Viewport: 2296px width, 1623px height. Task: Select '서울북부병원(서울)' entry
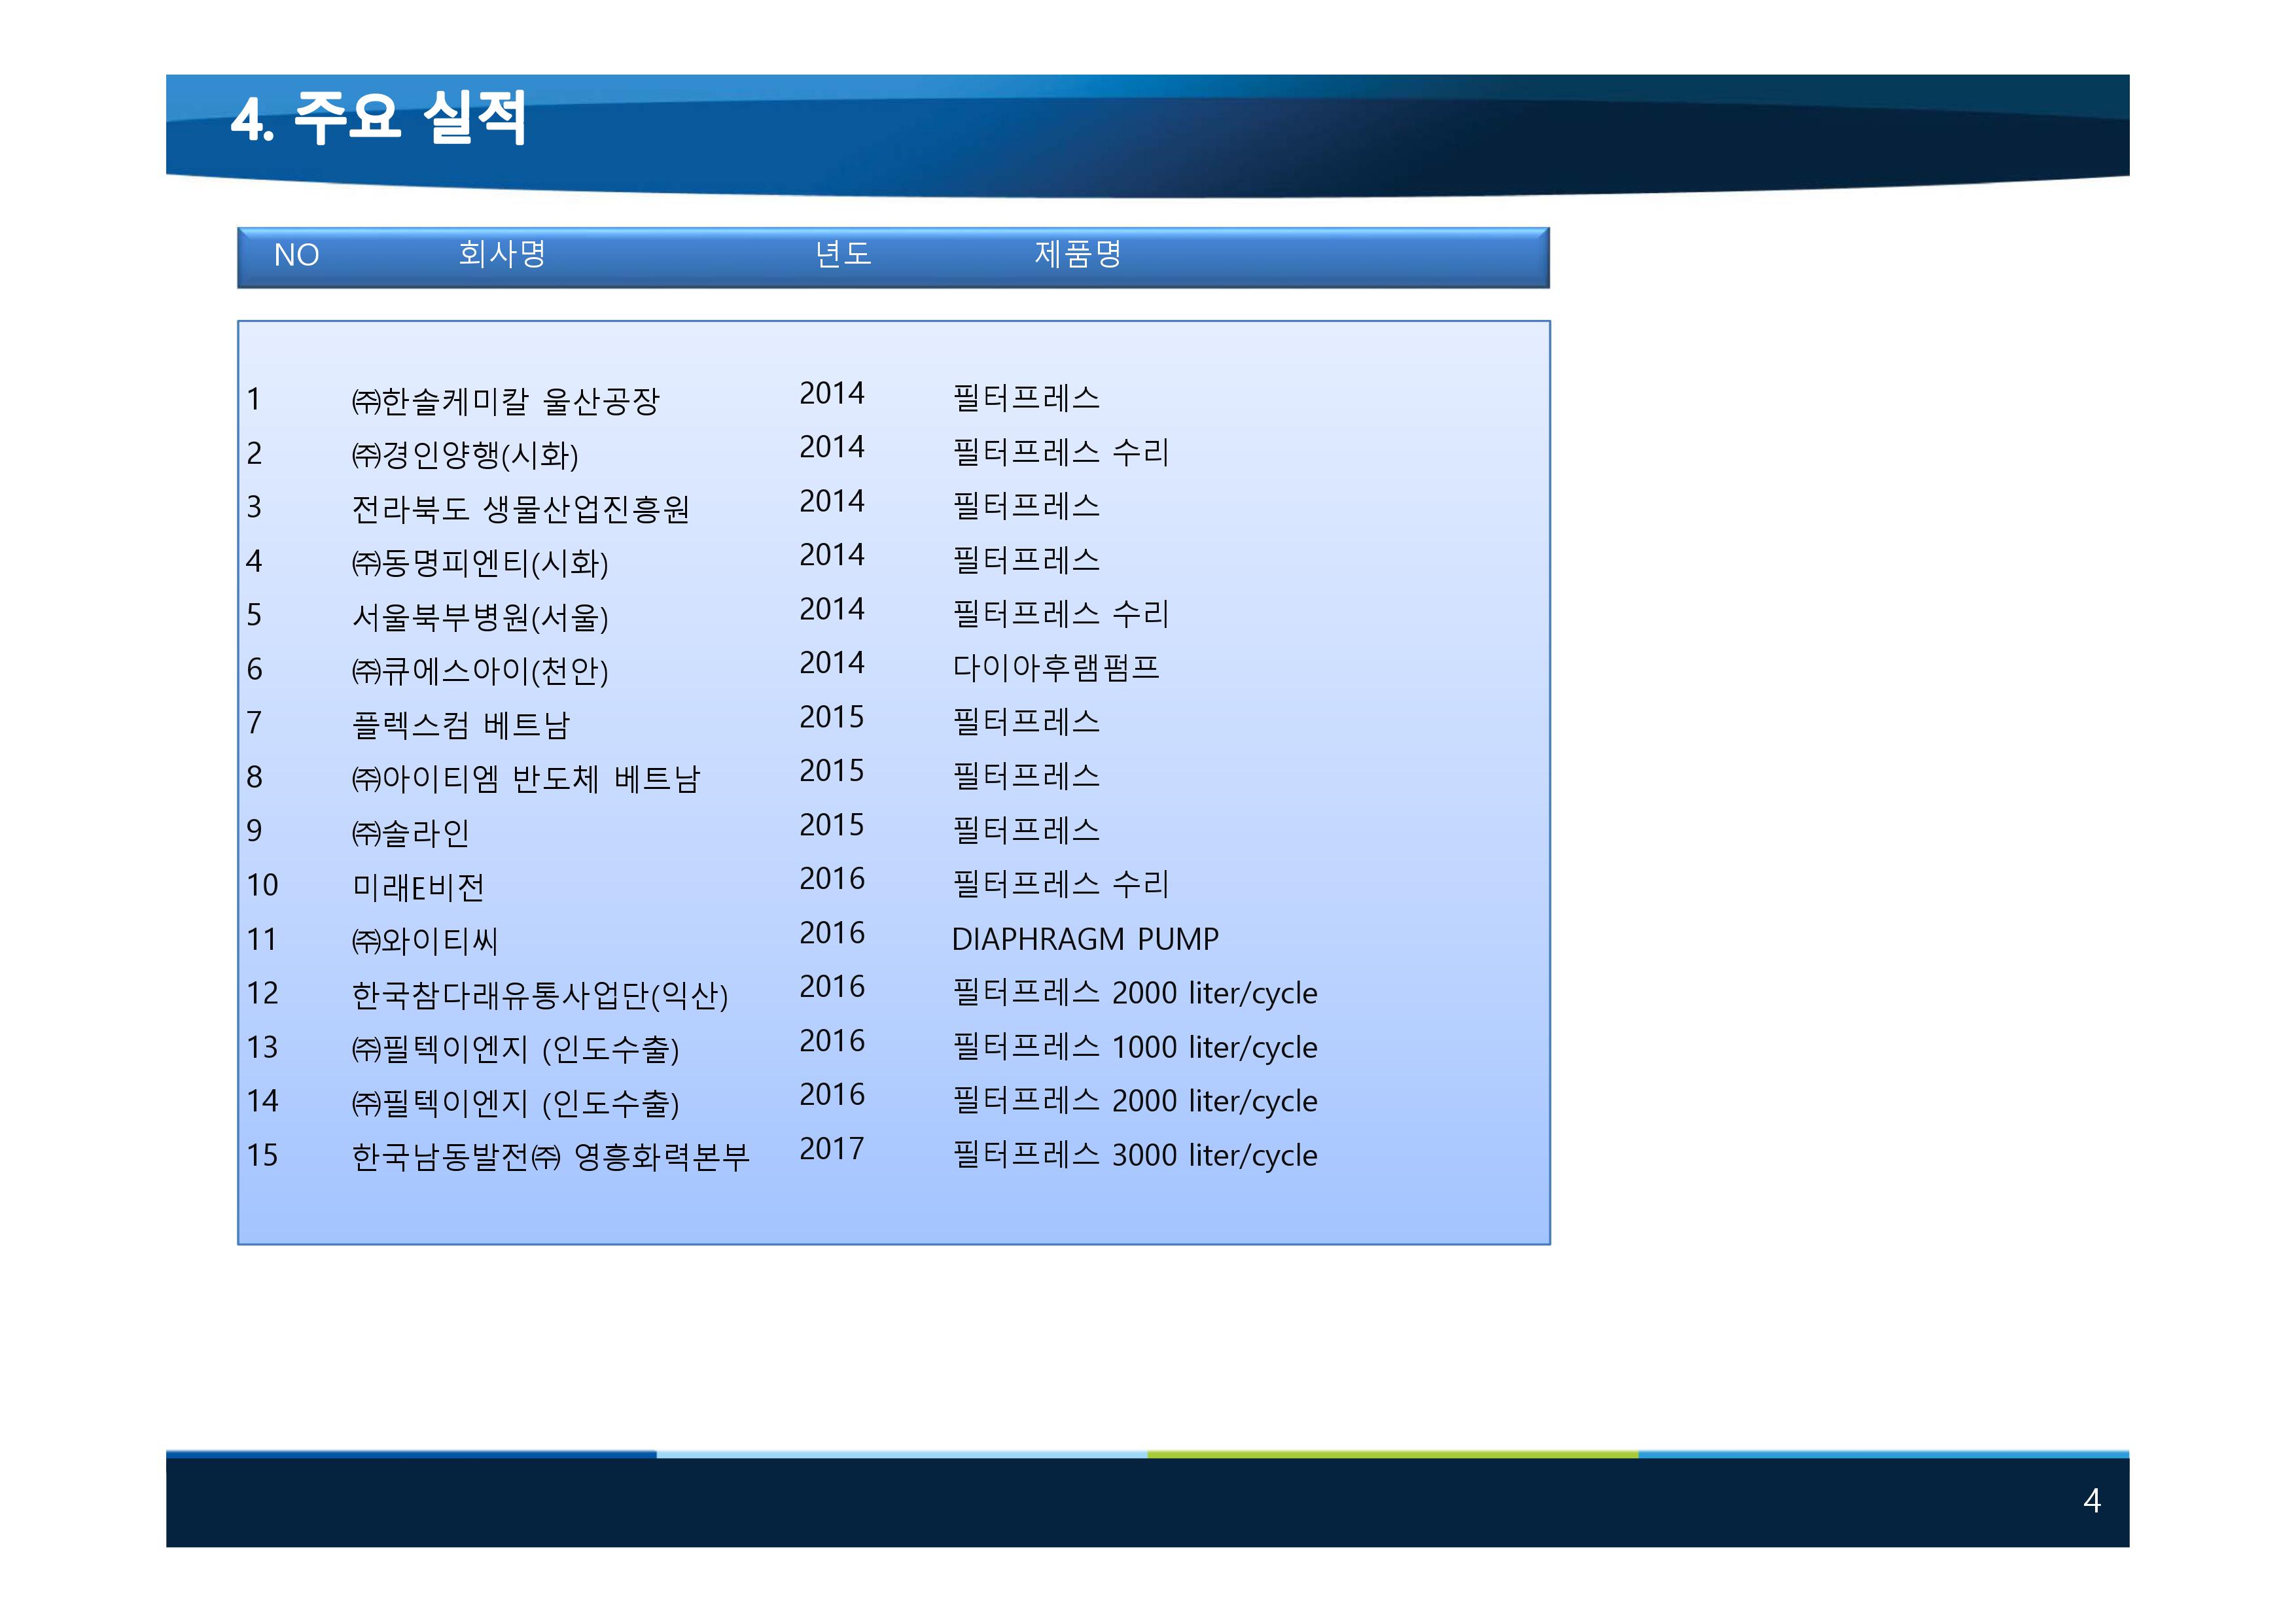(x=479, y=617)
